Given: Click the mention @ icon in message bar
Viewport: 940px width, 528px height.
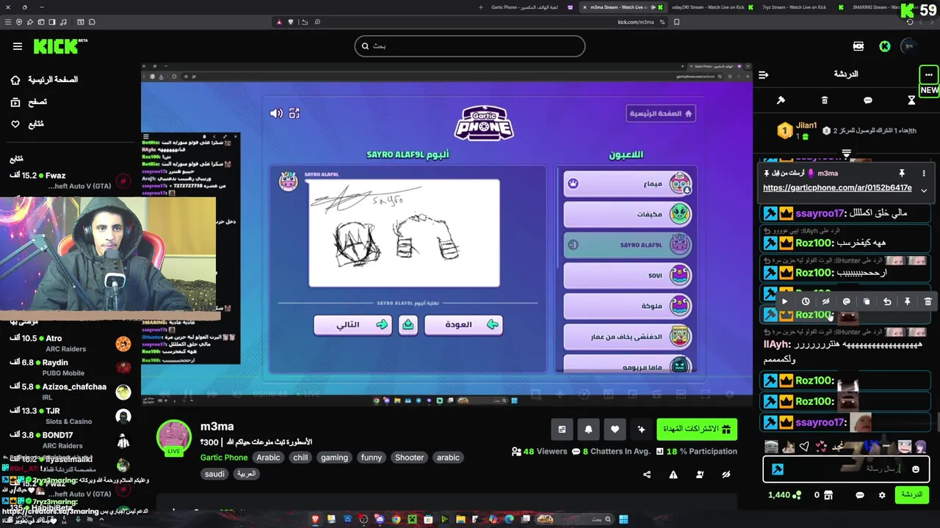Looking at the screenshot, I should point(846,301).
